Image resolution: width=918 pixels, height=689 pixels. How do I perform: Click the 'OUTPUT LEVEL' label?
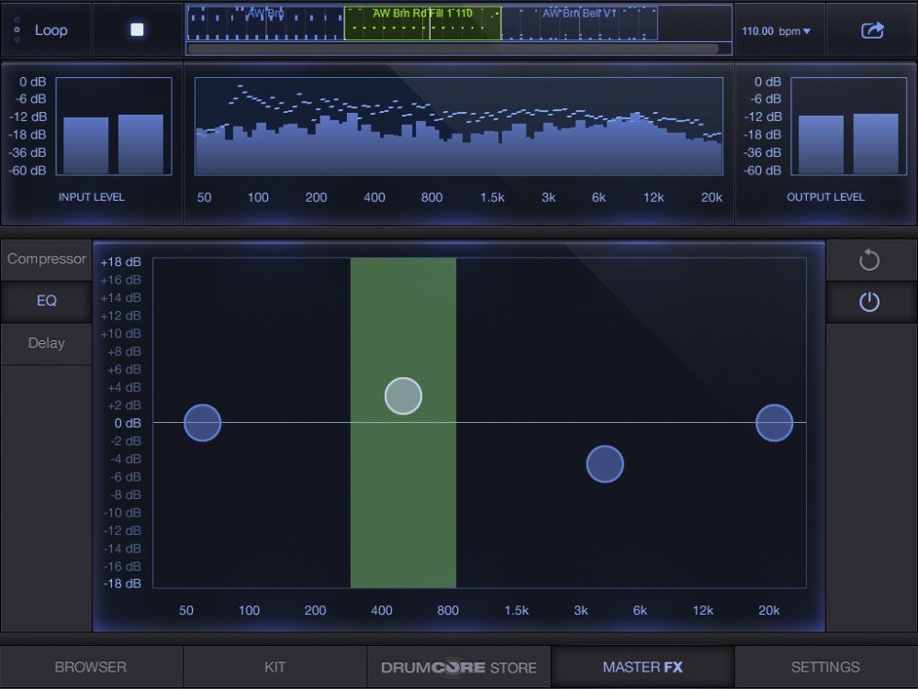point(825,197)
